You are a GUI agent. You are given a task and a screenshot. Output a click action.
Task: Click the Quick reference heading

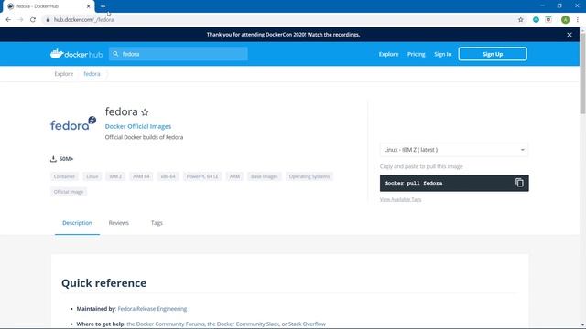point(103,283)
